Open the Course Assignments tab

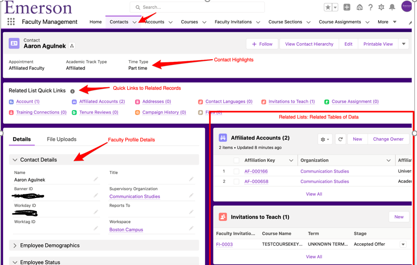point(340,22)
